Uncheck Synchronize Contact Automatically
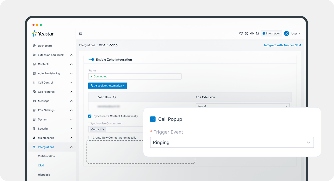The height and width of the screenshot is (181, 334). pos(90,116)
